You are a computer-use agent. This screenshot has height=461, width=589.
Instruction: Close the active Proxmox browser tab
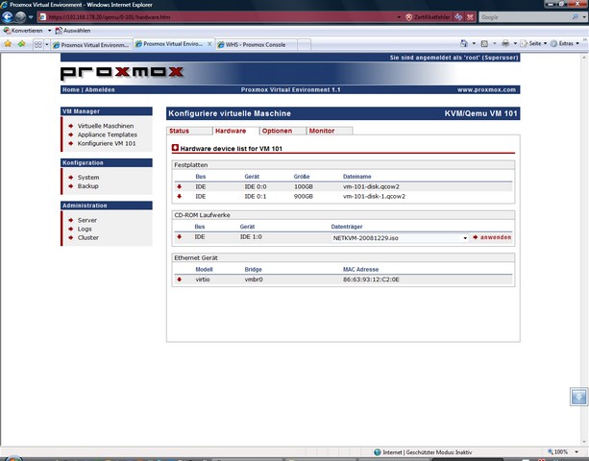(209, 44)
